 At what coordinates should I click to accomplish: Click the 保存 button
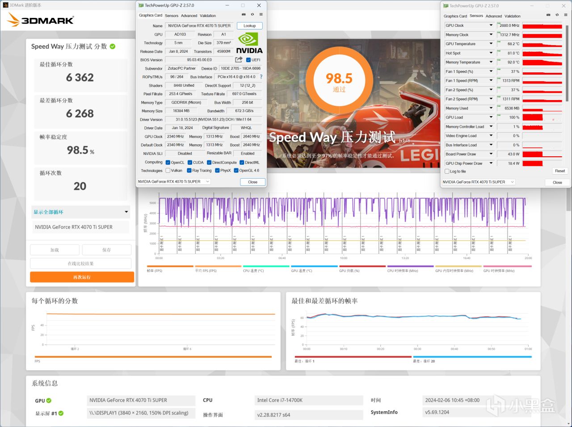(x=106, y=250)
